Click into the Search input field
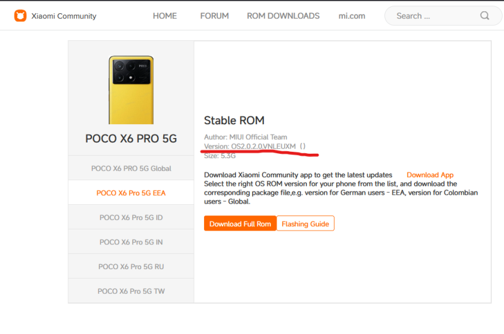504x334 pixels. pyautogui.click(x=435, y=16)
